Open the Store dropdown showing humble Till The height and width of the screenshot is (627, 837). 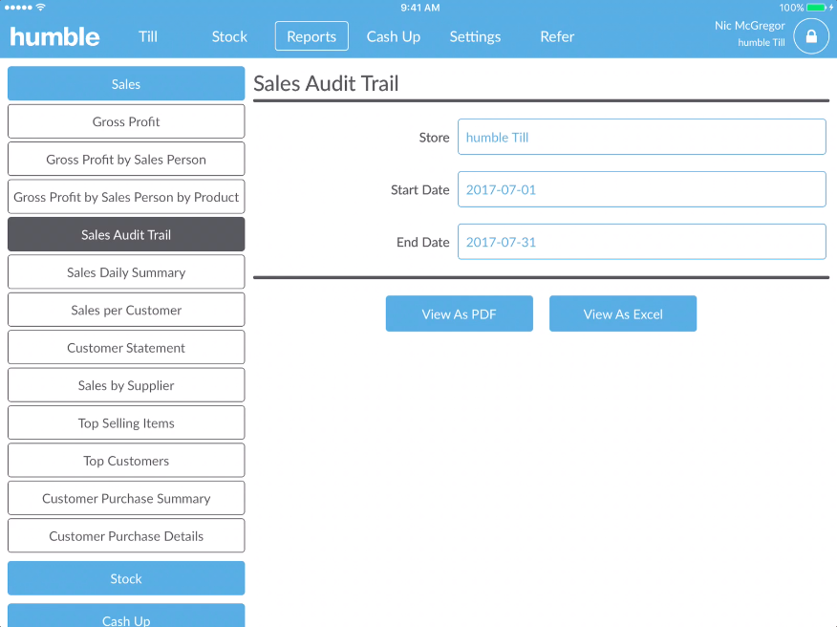[x=642, y=137]
